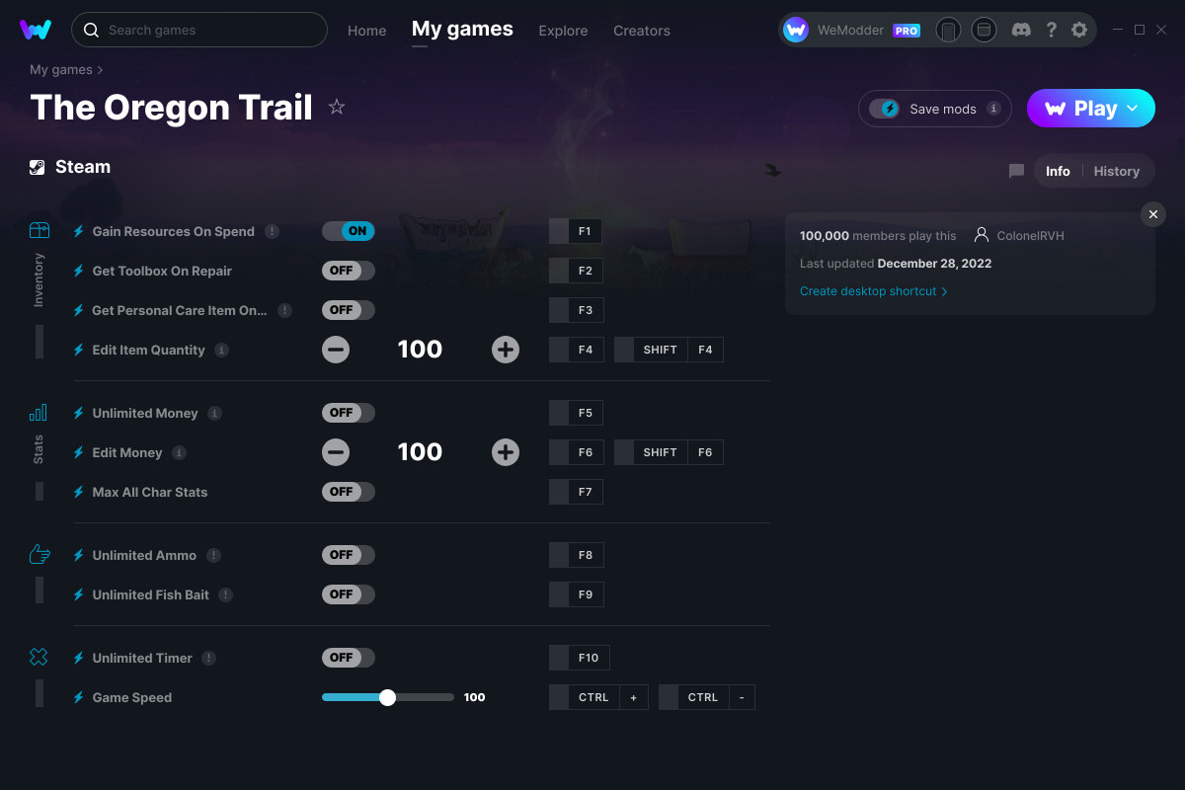Image resolution: width=1185 pixels, height=790 pixels.
Task: Click the Save mods info icon
Action: click(x=993, y=109)
